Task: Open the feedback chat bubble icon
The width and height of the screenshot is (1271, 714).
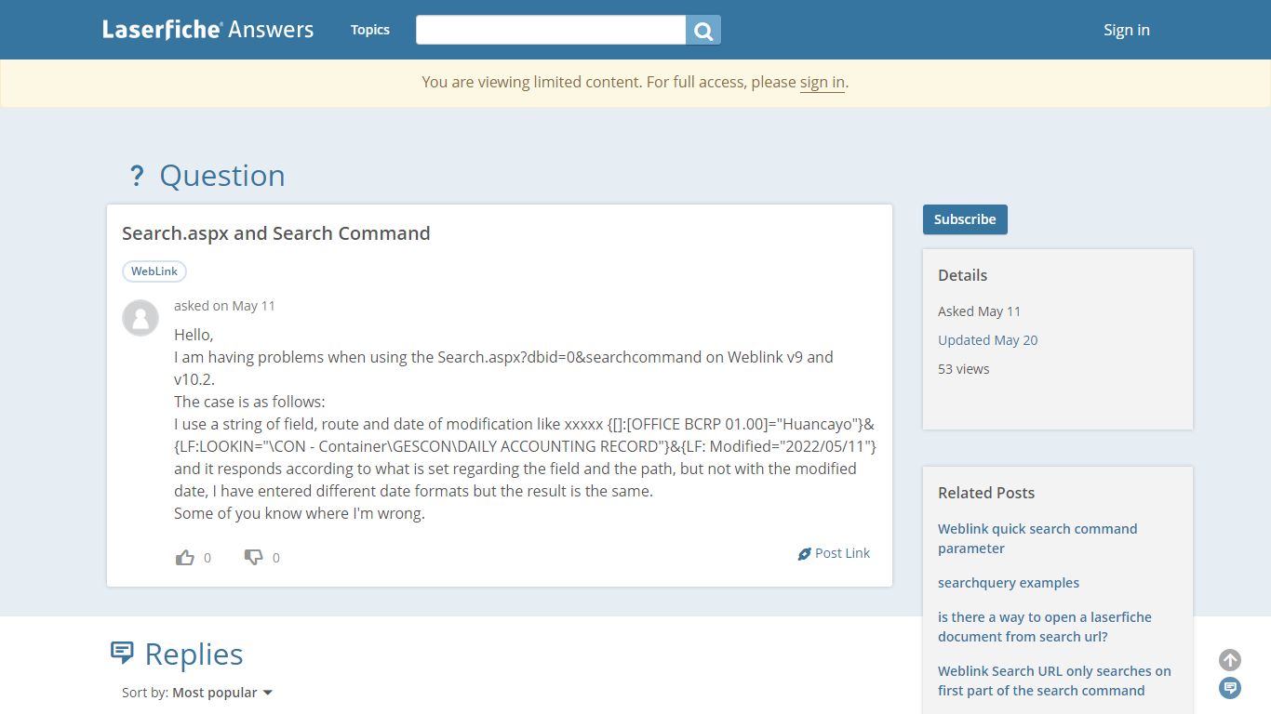Action: tap(1230, 688)
